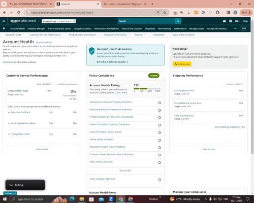
Task: Click View details under Customer Service Performance
Action: (42, 149)
